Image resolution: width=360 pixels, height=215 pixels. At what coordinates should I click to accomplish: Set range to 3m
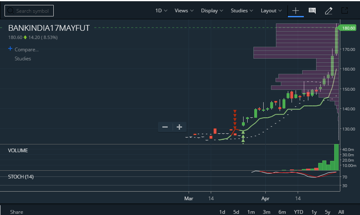pos(267,212)
